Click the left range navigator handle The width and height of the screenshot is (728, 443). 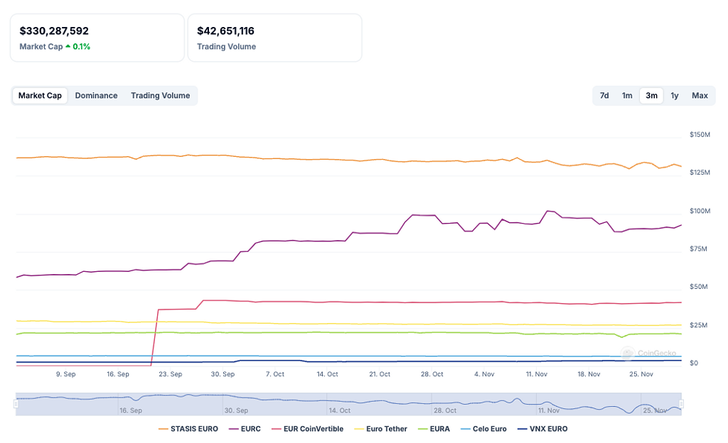coord(16,404)
